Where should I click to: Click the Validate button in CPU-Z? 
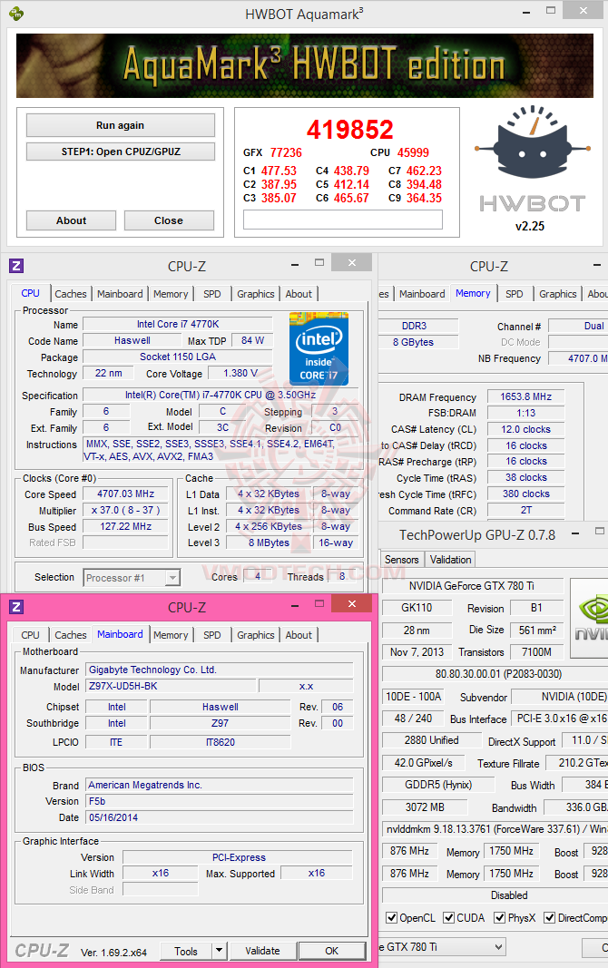pos(262,951)
